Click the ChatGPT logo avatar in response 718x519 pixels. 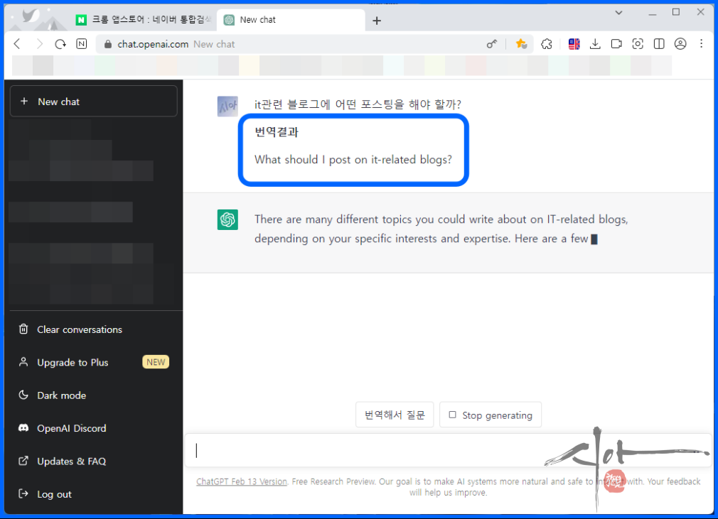click(x=227, y=219)
